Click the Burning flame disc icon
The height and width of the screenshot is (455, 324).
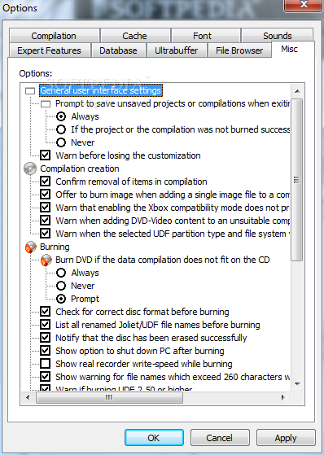tap(30, 247)
